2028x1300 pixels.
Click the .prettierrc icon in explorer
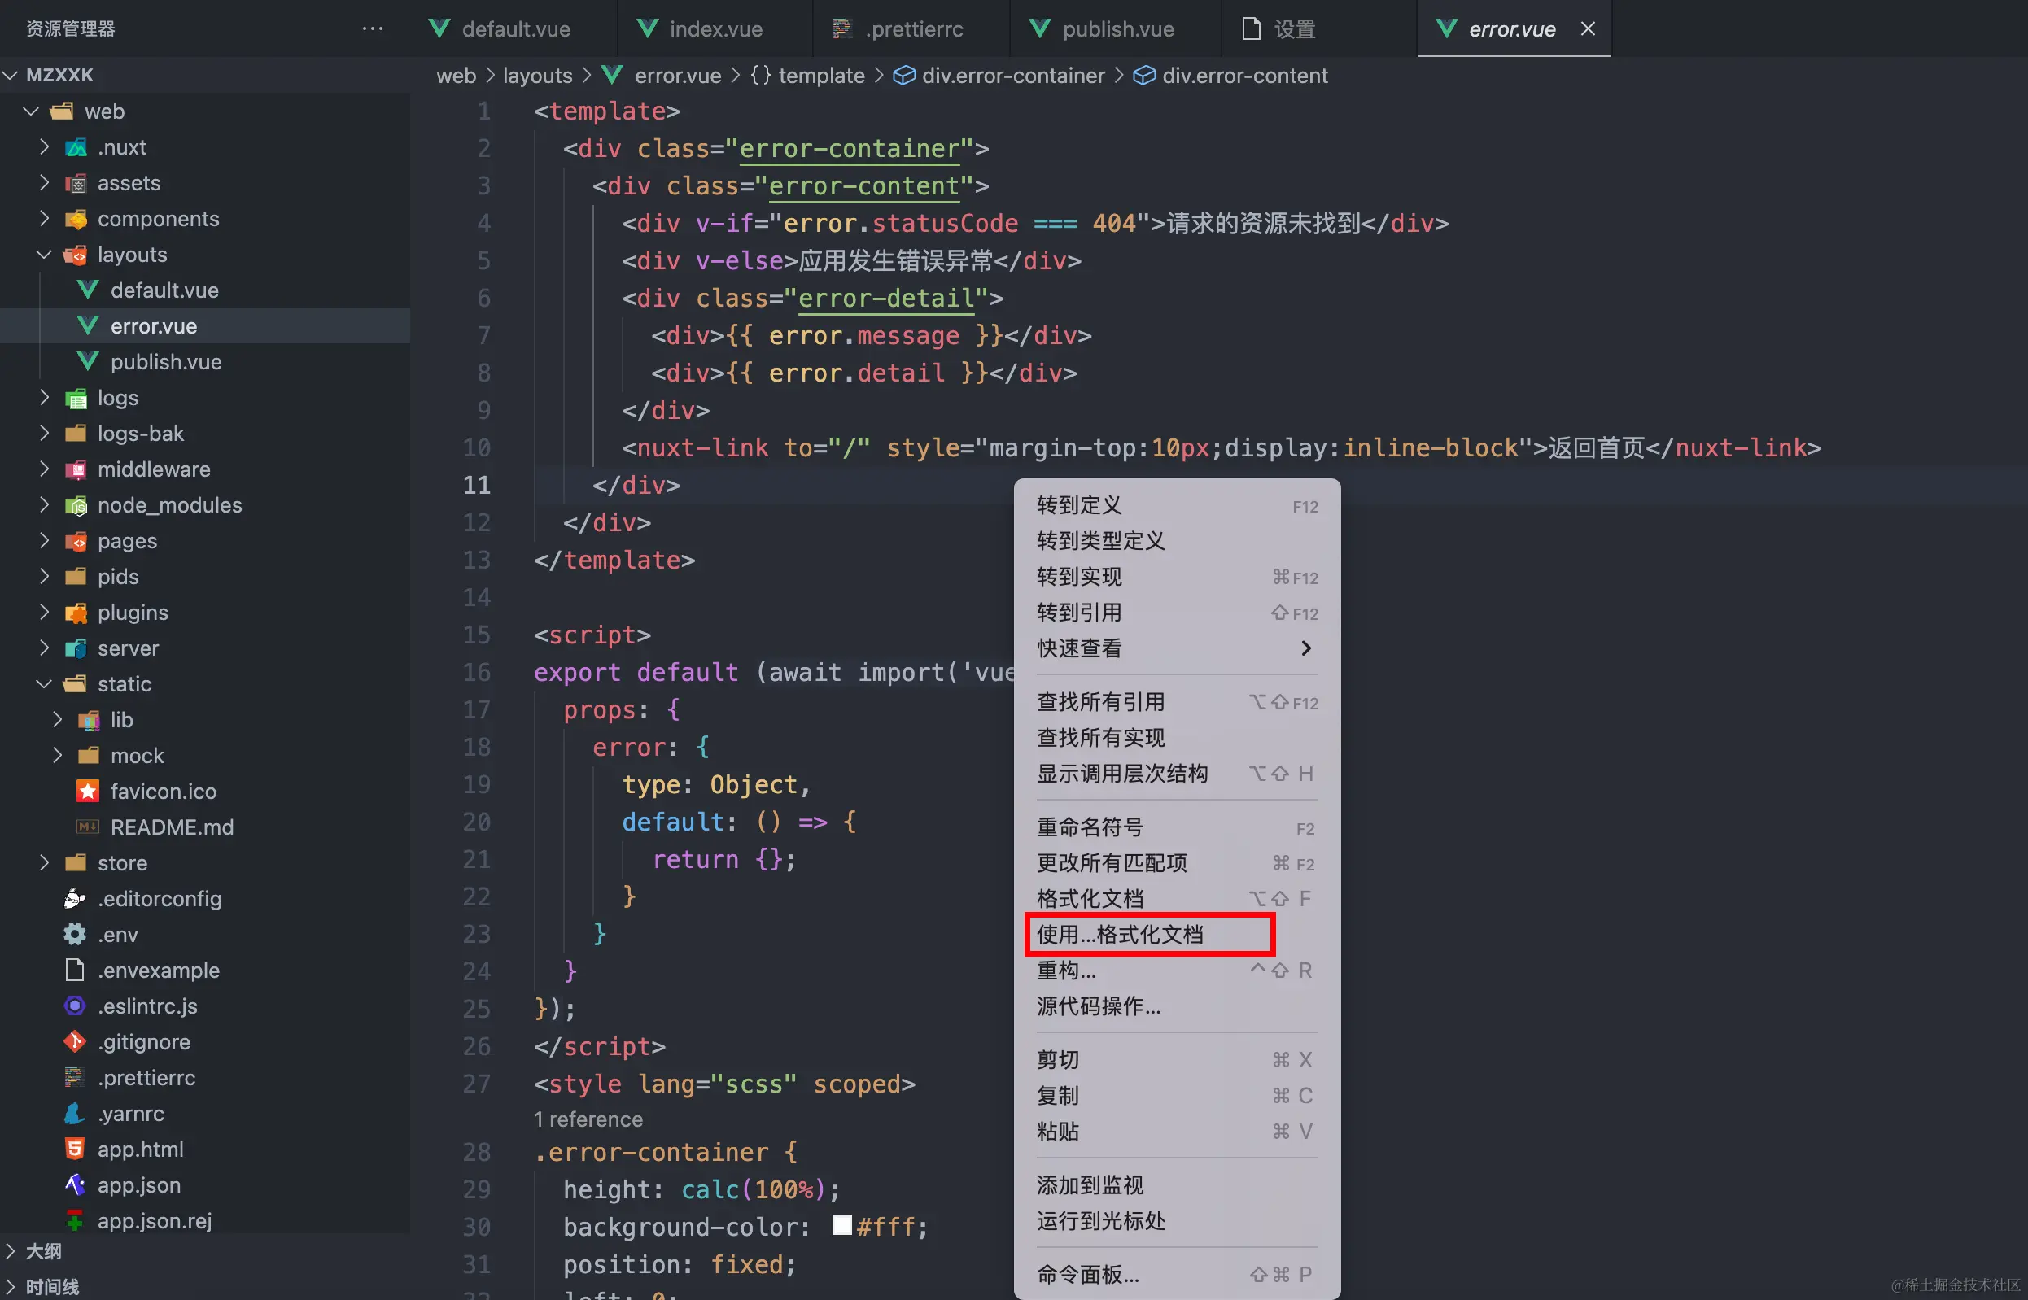74,1077
